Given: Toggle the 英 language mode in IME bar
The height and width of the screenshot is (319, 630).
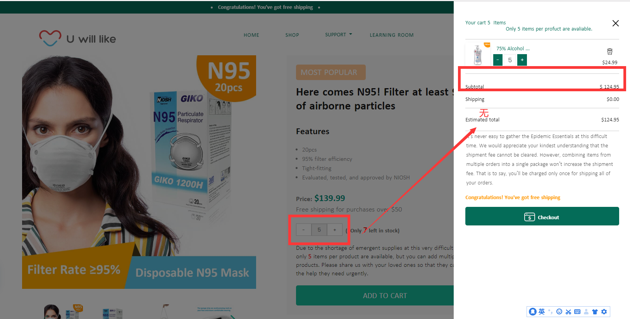Looking at the screenshot, I should (x=542, y=312).
